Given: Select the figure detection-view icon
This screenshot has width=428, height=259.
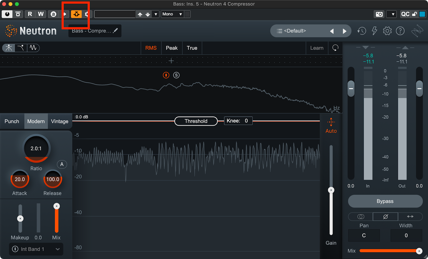Looking at the screenshot, I should tap(9, 48).
